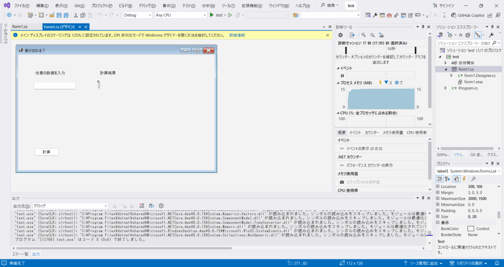Viewport: 504px width, 267px height.
Task: Toggle word wrap in output window
Action: (x=151, y=206)
